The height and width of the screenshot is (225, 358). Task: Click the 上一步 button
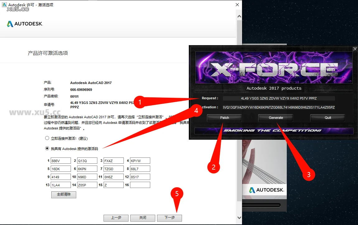point(116,218)
